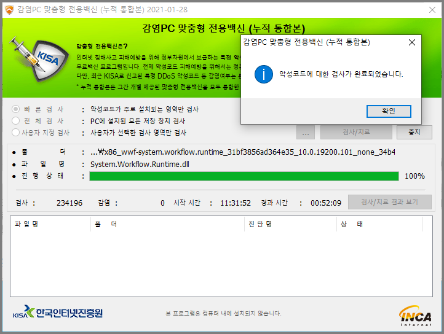This screenshot has height=334, width=444.
Task: Select the 사용자 지정 검사 radio button
Action: pos(15,133)
